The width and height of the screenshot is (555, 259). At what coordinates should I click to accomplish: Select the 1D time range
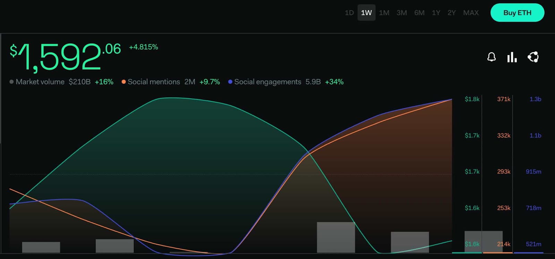pyautogui.click(x=349, y=13)
